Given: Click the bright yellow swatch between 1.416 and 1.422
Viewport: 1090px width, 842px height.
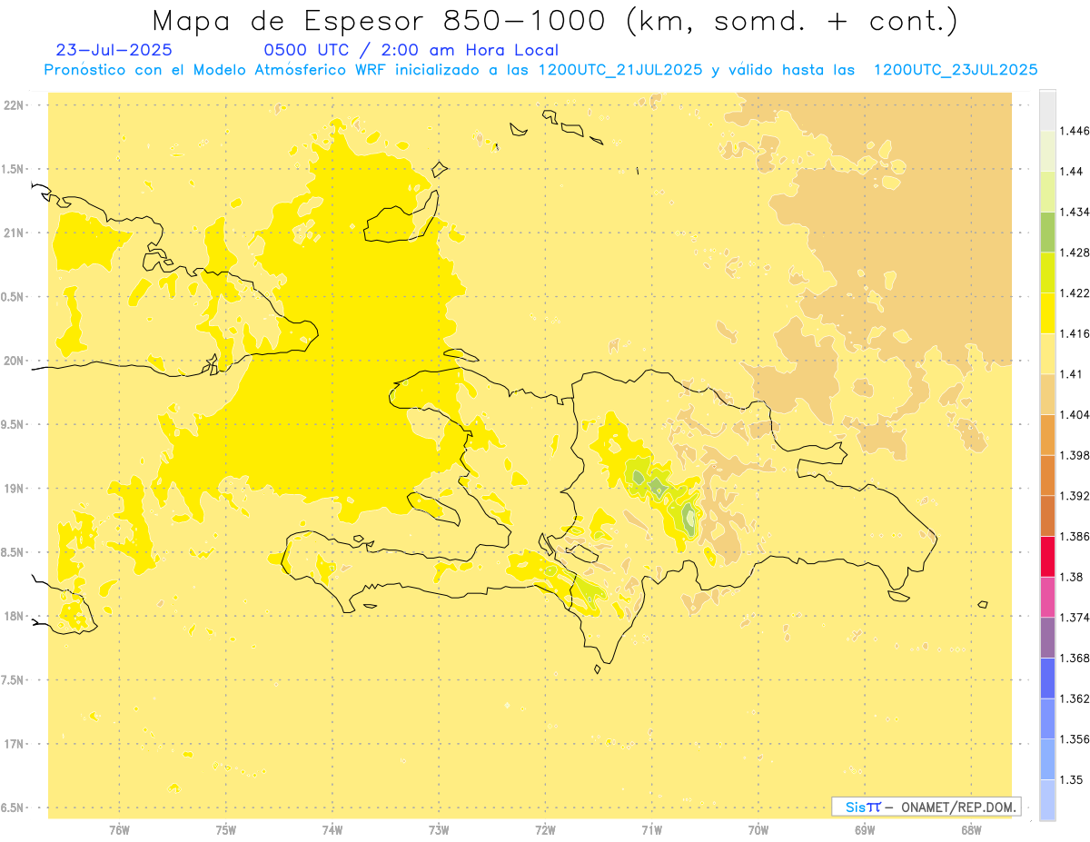Looking at the screenshot, I should click(x=1047, y=312).
